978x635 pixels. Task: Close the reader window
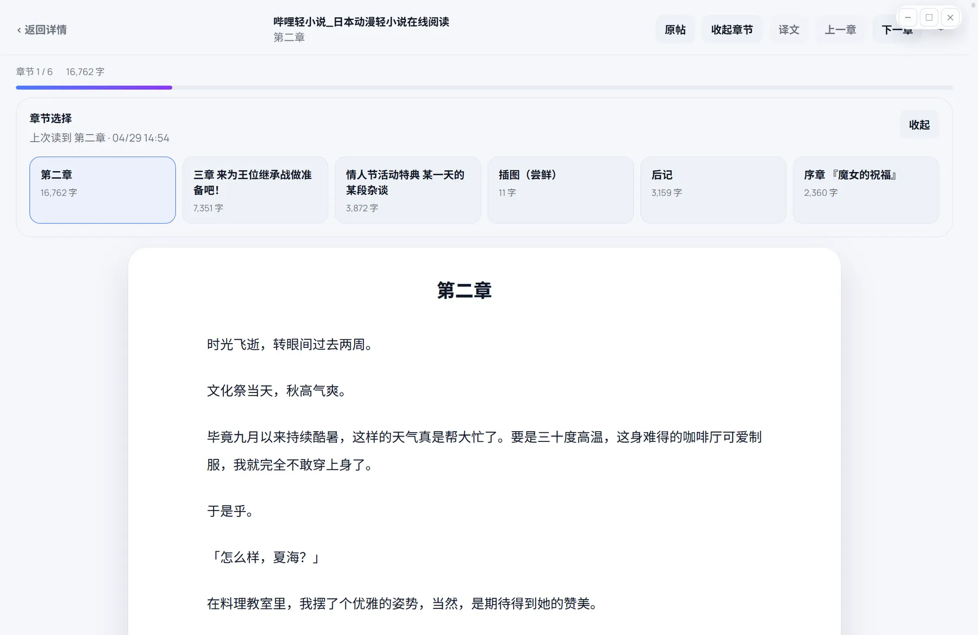(950, 17)
